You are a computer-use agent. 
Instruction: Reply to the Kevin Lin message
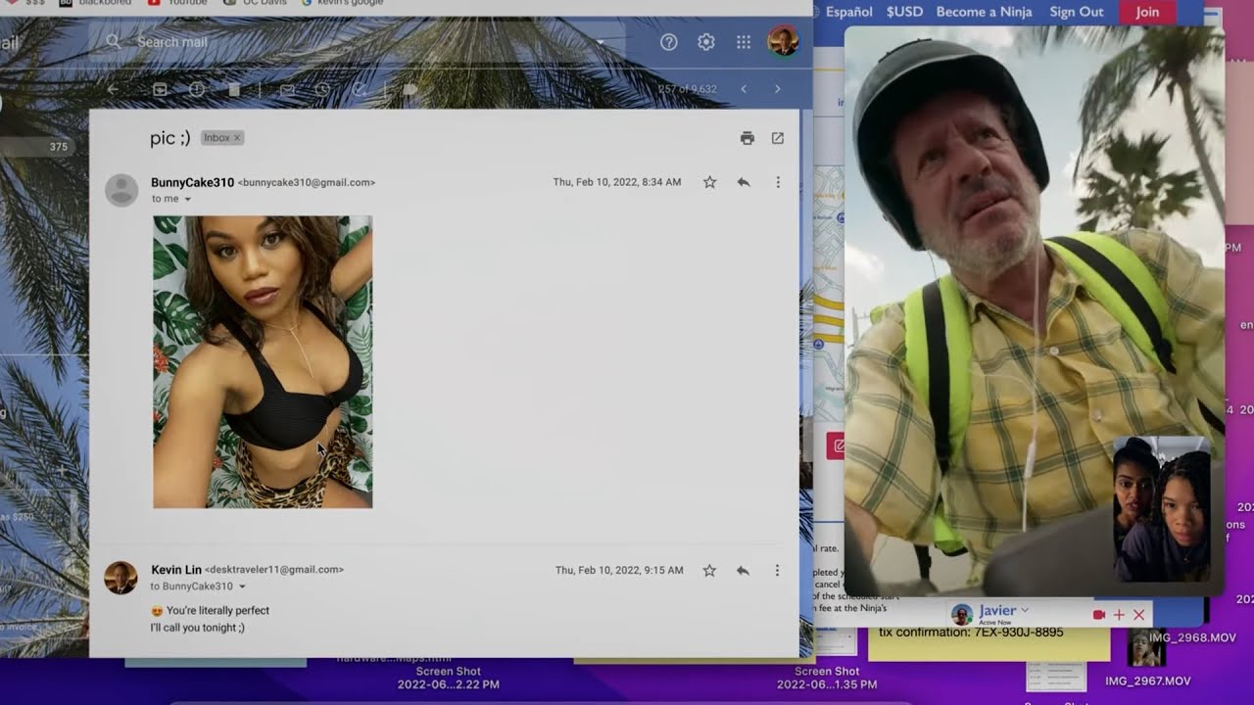point(743,570)
